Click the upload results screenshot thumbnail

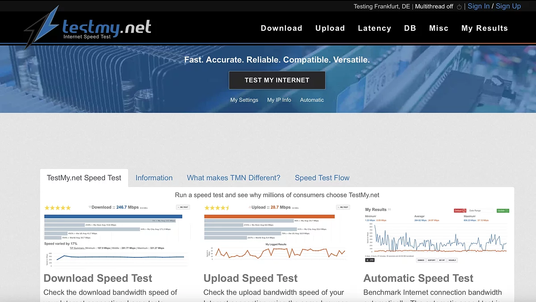coord(276,232)
